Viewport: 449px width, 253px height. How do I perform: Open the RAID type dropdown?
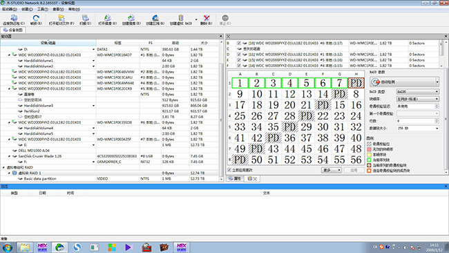(x=417, y=92)
